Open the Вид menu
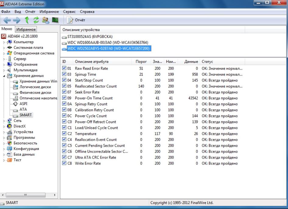The image size is (288, 209). click(x=18, y=12)
